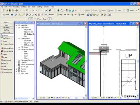Open the Site floor plan view
The height and width of the screenshot is (105, 140).
tap(25, 36)
